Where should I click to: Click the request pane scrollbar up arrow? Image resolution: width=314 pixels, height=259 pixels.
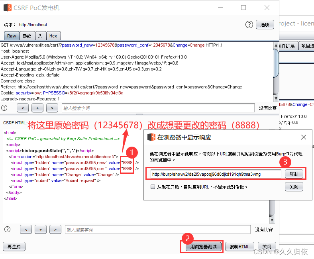click(276, 45)
